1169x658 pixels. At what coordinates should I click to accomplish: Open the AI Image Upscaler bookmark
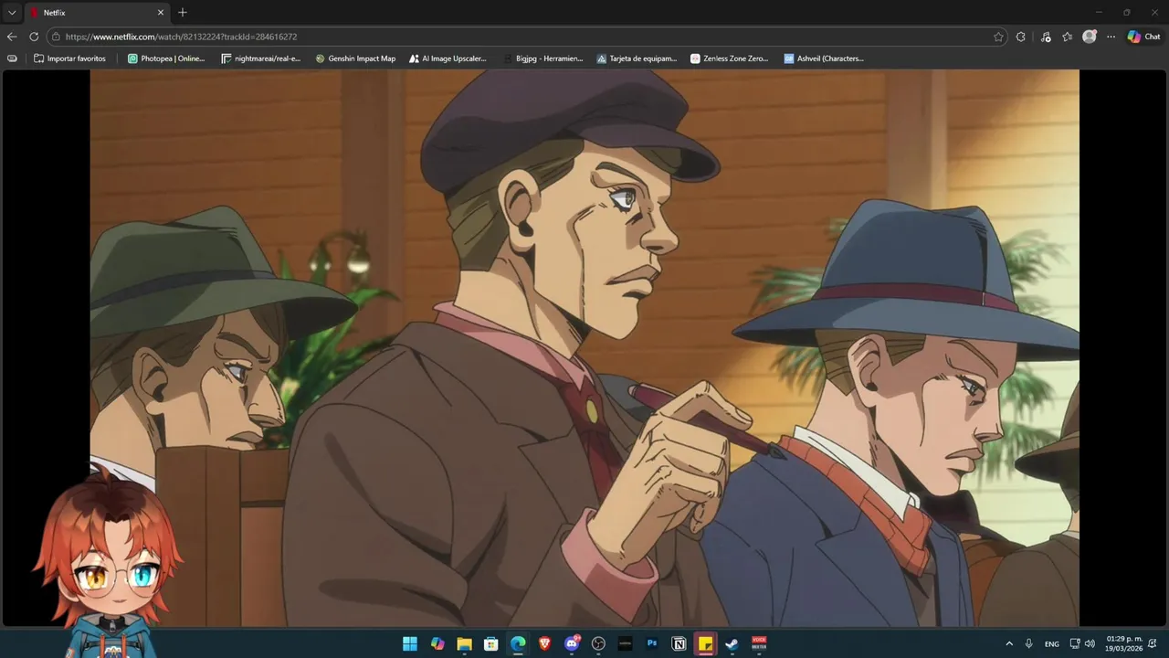tap(448, 58)
